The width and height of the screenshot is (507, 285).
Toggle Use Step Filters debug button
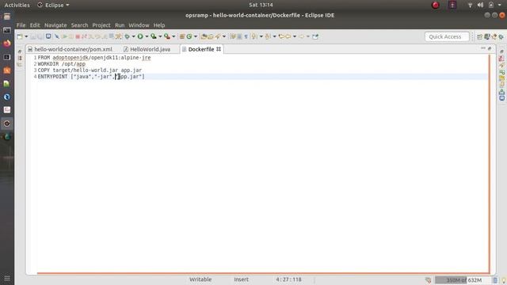(x=118, y=36)
